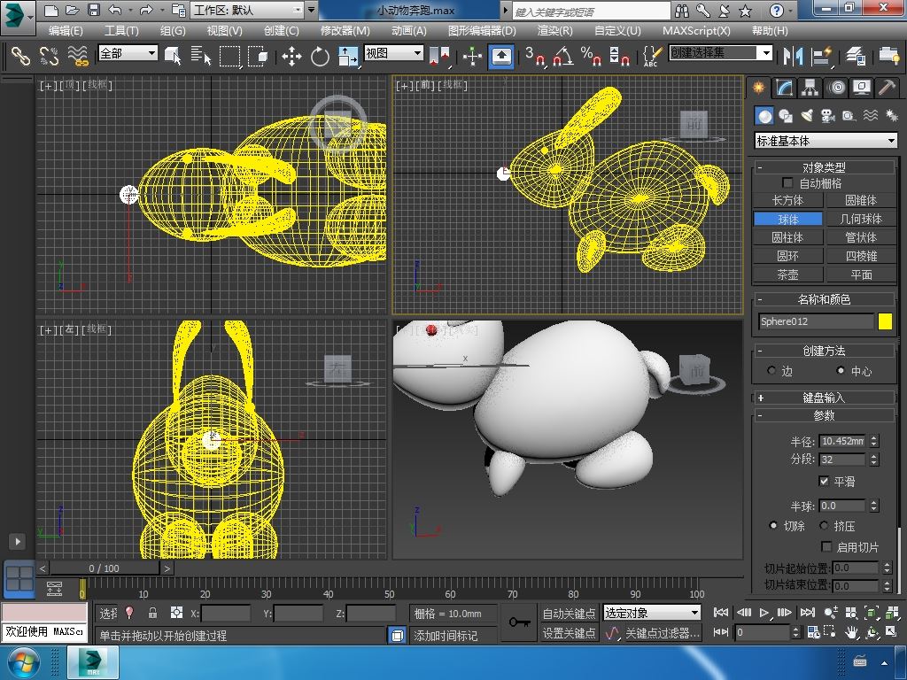Activate the Select and Rotate tool
The width and height of the screenshot is (907, 680).
[320, 56]
